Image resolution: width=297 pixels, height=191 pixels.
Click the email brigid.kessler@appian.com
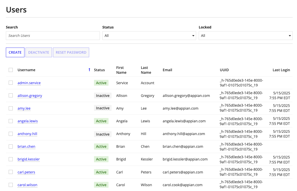[185, 159]
